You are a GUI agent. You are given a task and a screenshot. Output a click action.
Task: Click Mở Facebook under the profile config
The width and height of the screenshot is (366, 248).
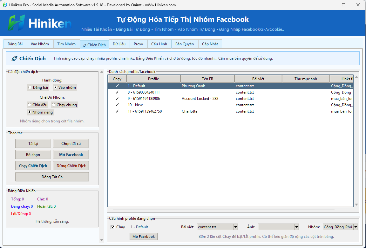(144, 237)
